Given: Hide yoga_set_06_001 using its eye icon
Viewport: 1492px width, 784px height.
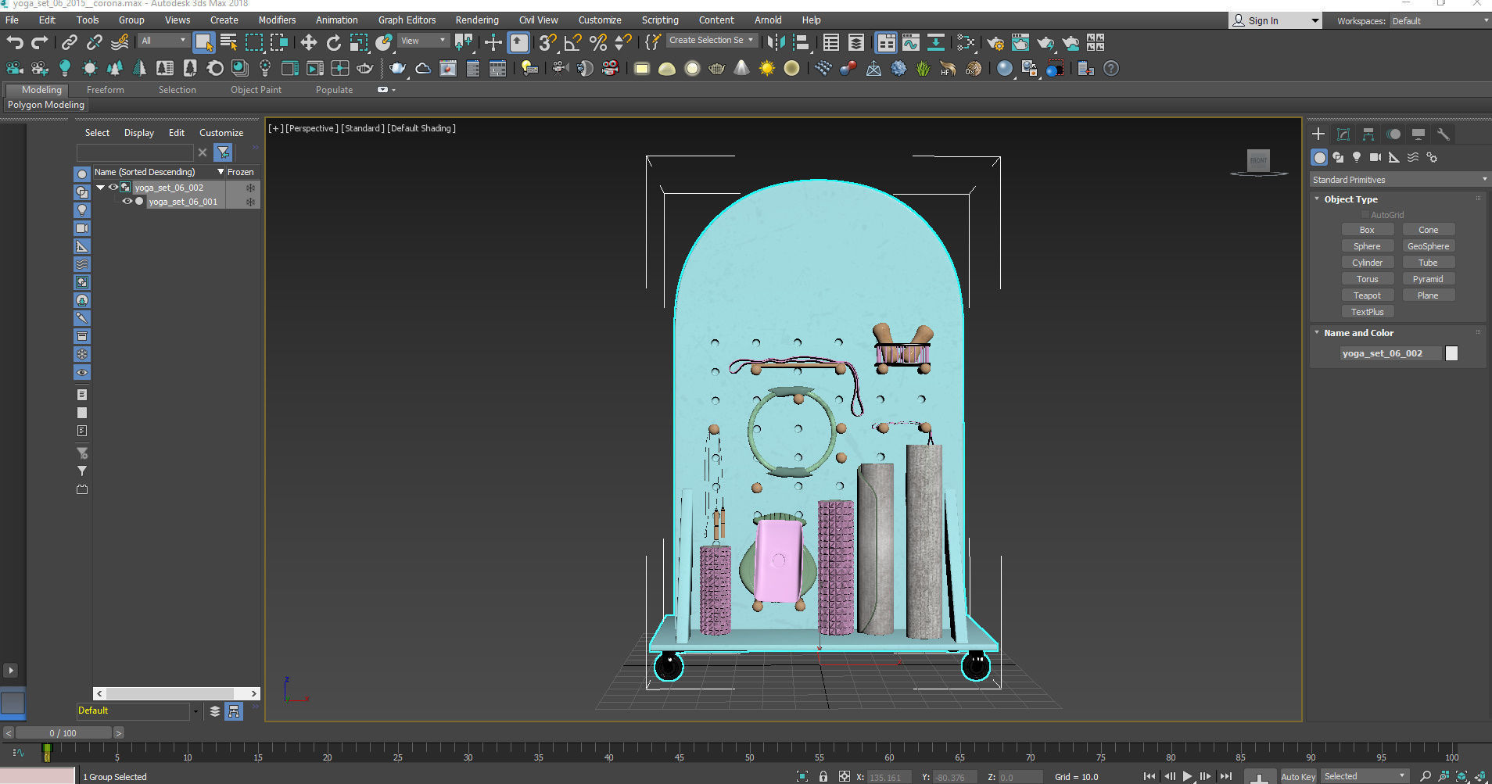Looking at the screenshot, I should [x=127, y=202].
